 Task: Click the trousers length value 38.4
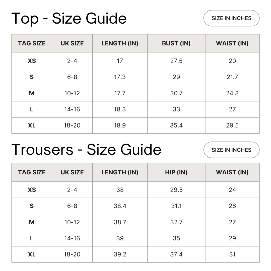120,206
